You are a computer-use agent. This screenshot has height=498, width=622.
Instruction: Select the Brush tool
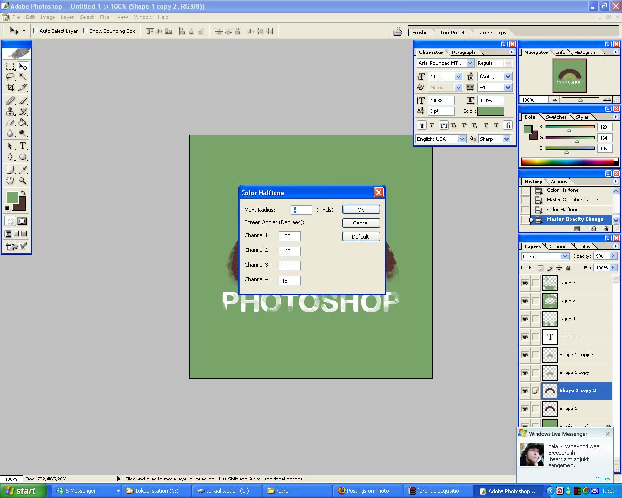coord(23,101)
